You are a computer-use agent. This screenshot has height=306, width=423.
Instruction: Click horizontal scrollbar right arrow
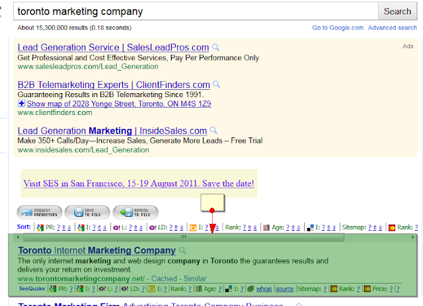(x=412, y=237)
